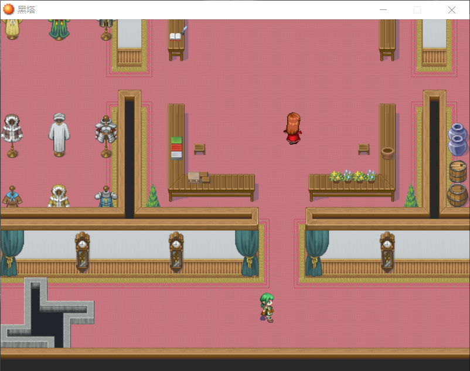Examine the white robe with turban mannequin
This screenshot has height=371, width=470.
click(x=59, y=135)
